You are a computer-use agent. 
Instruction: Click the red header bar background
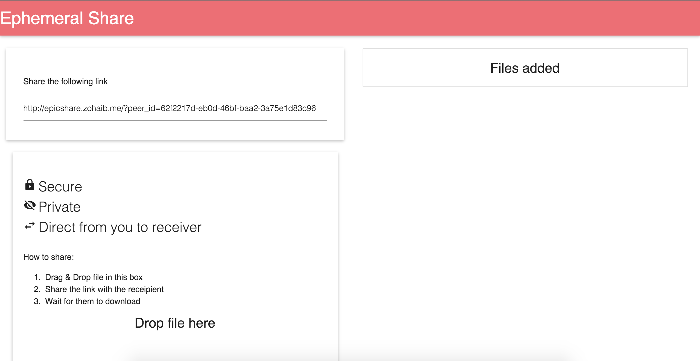[410, 18]
